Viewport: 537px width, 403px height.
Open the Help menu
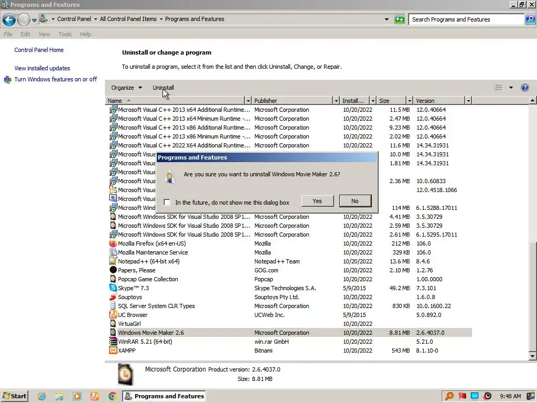pyautogui.click(x=85, y=34)
